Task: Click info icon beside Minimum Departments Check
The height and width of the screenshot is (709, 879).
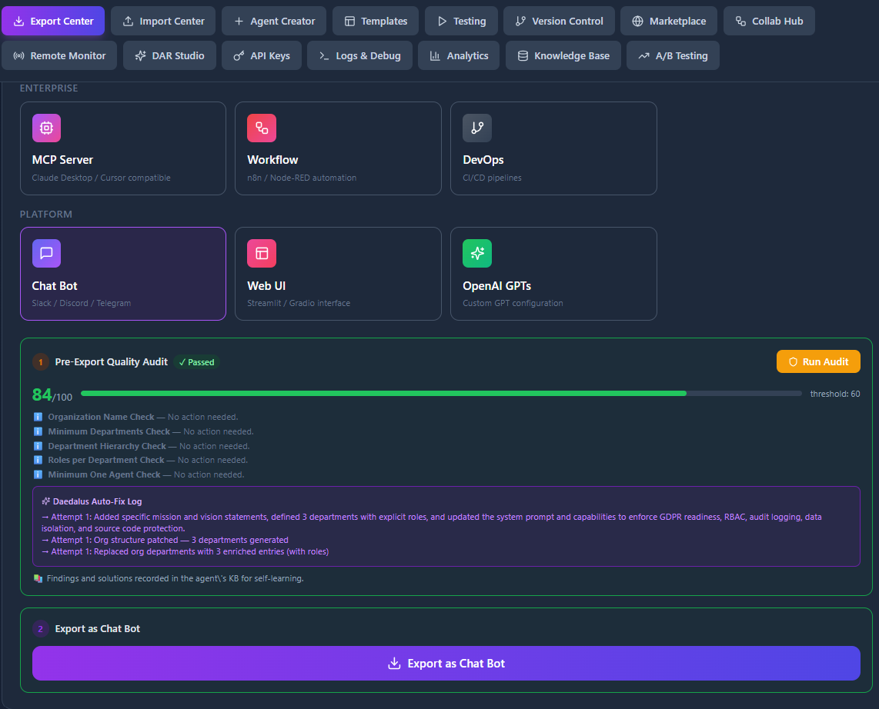Action: 38,431
